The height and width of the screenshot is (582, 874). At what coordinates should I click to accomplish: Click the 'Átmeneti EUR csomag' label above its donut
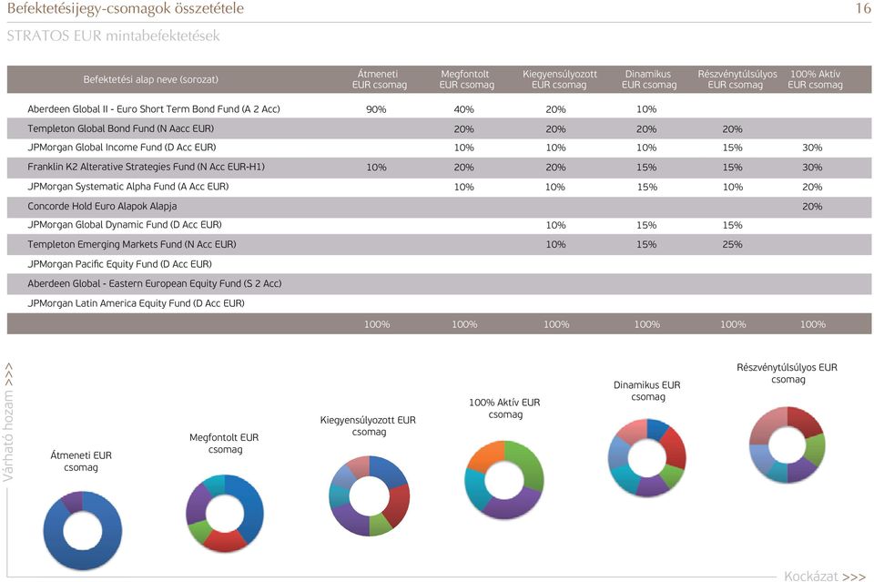[x=81, y=462]
